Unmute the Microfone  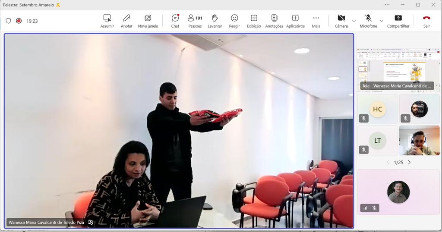pos(368,21)
